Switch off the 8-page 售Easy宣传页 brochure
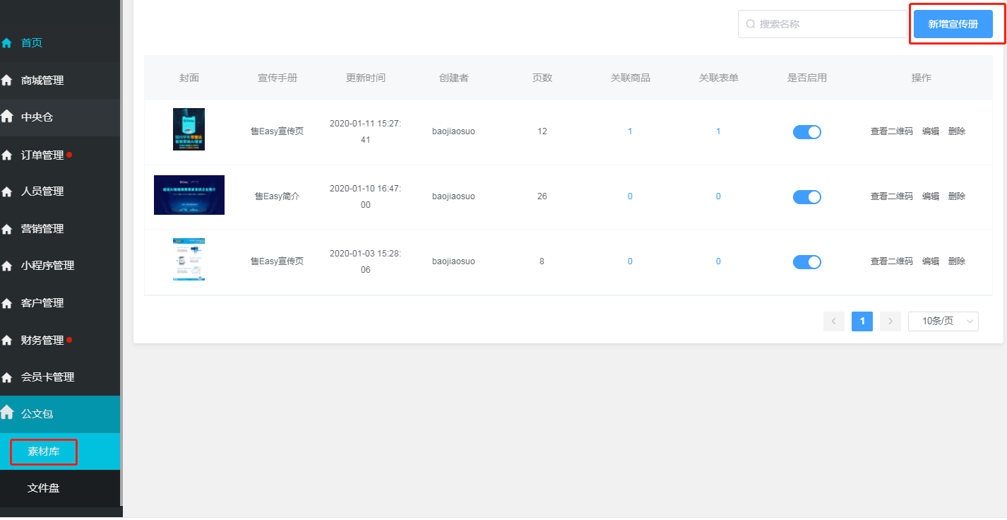The image size is (1007, 520). point(807,262)
